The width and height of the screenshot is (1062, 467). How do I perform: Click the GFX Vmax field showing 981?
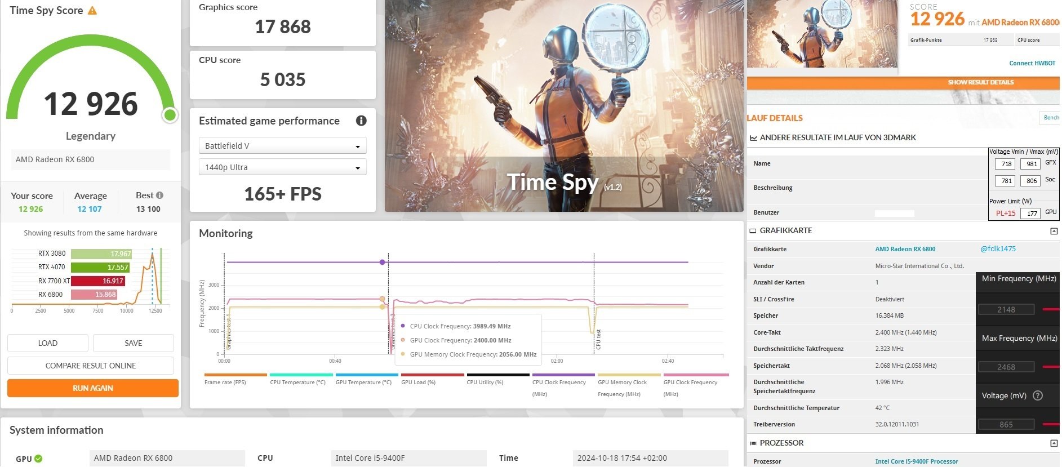tap(1032, 164)
